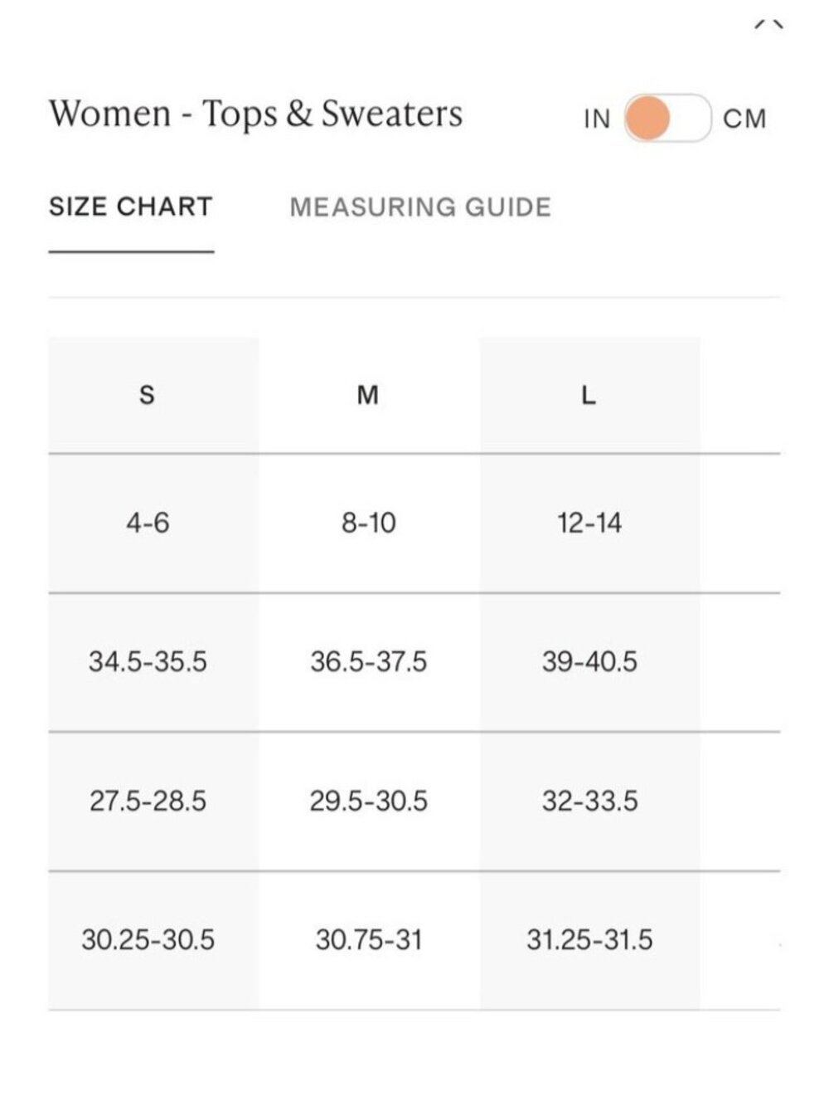Select the 8-10 size cell
The width and height of the screenshot is (829, 1106).
click(369, 524)
